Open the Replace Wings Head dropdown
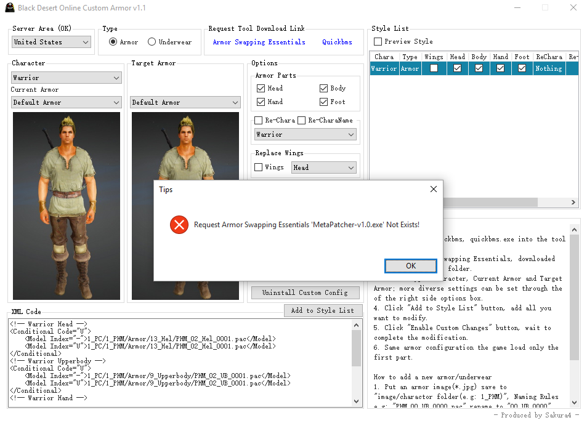Viewport: 587px width, 423px height. click(x=323, y=167)
